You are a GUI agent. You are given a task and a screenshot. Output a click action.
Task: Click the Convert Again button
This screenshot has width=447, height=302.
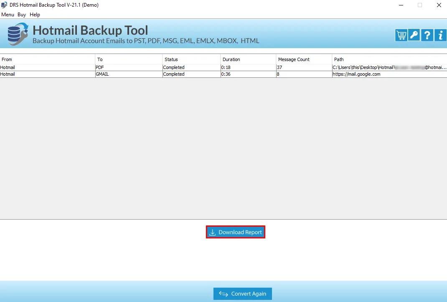243,294
